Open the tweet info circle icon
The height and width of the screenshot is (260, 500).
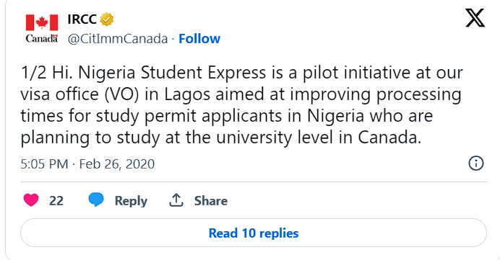pyautogui.click(x=475, y=163)
